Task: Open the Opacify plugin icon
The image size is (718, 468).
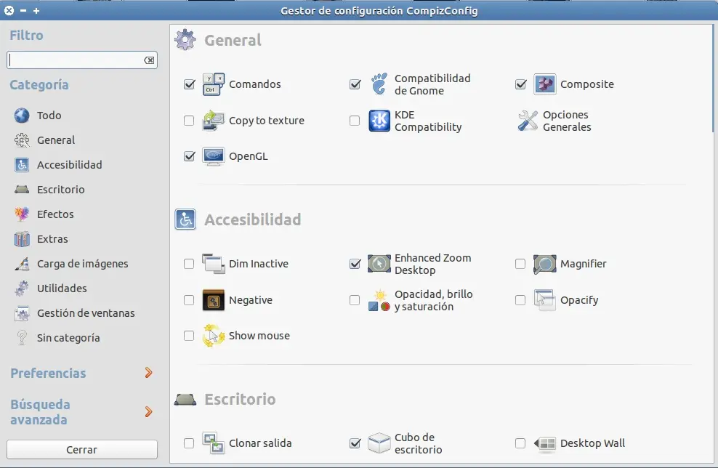Action: pyautogui.click(x=545, y=300)
